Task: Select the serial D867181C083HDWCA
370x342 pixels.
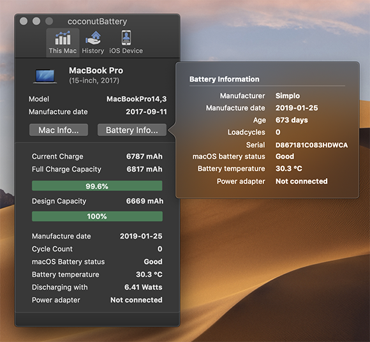Action: [312, 145]
